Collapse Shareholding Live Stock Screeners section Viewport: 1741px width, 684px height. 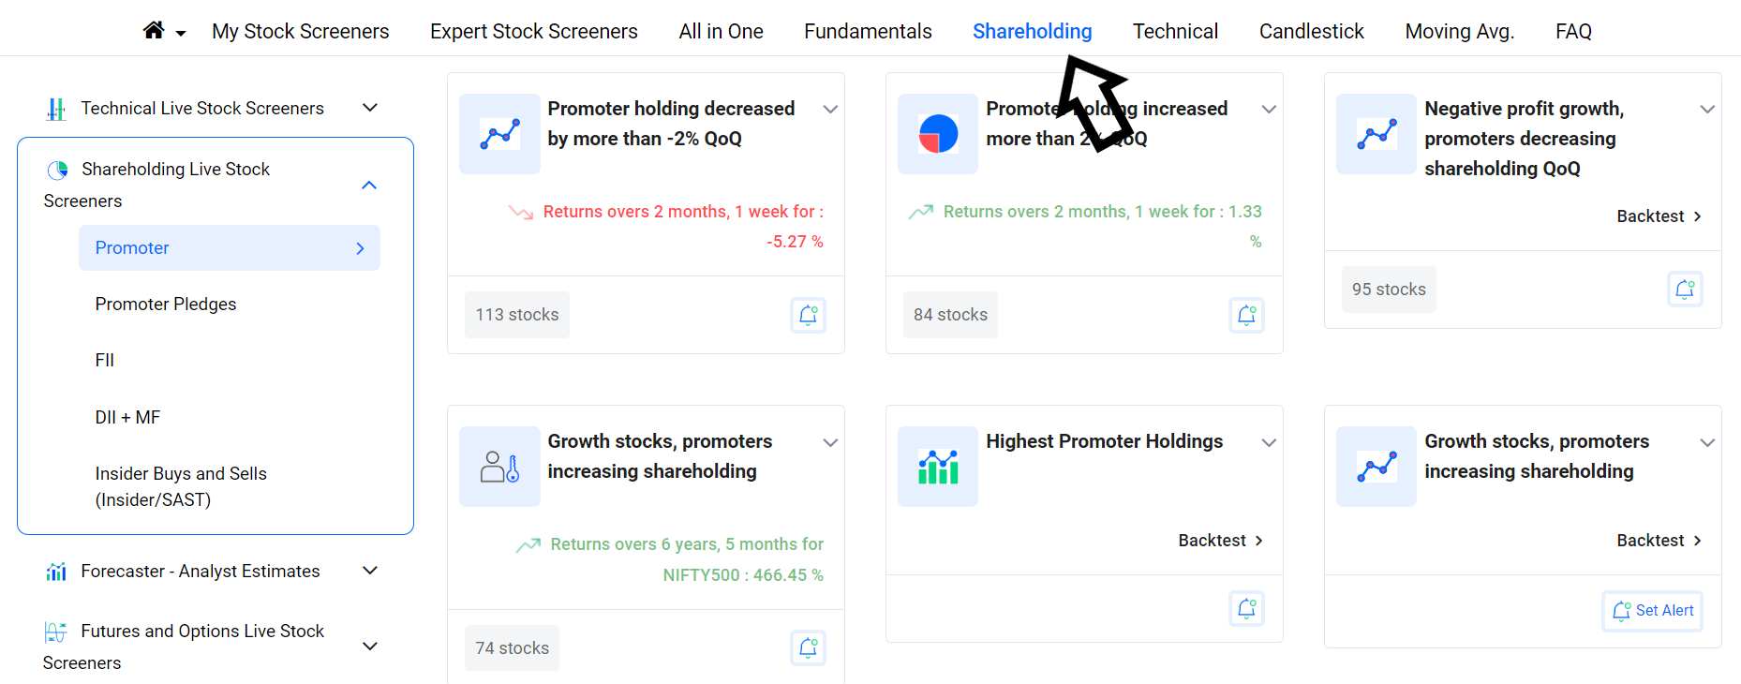369,185
